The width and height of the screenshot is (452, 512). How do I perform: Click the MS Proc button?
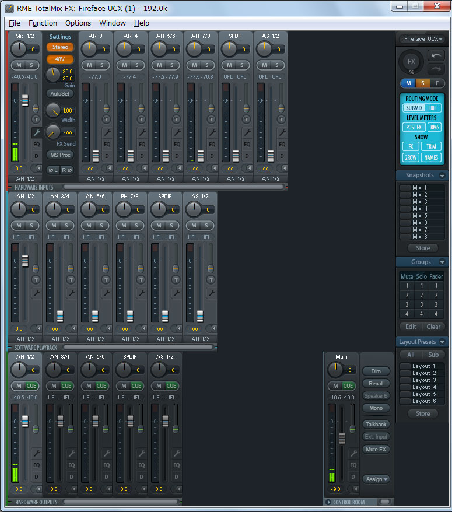[x=60, y=155]
